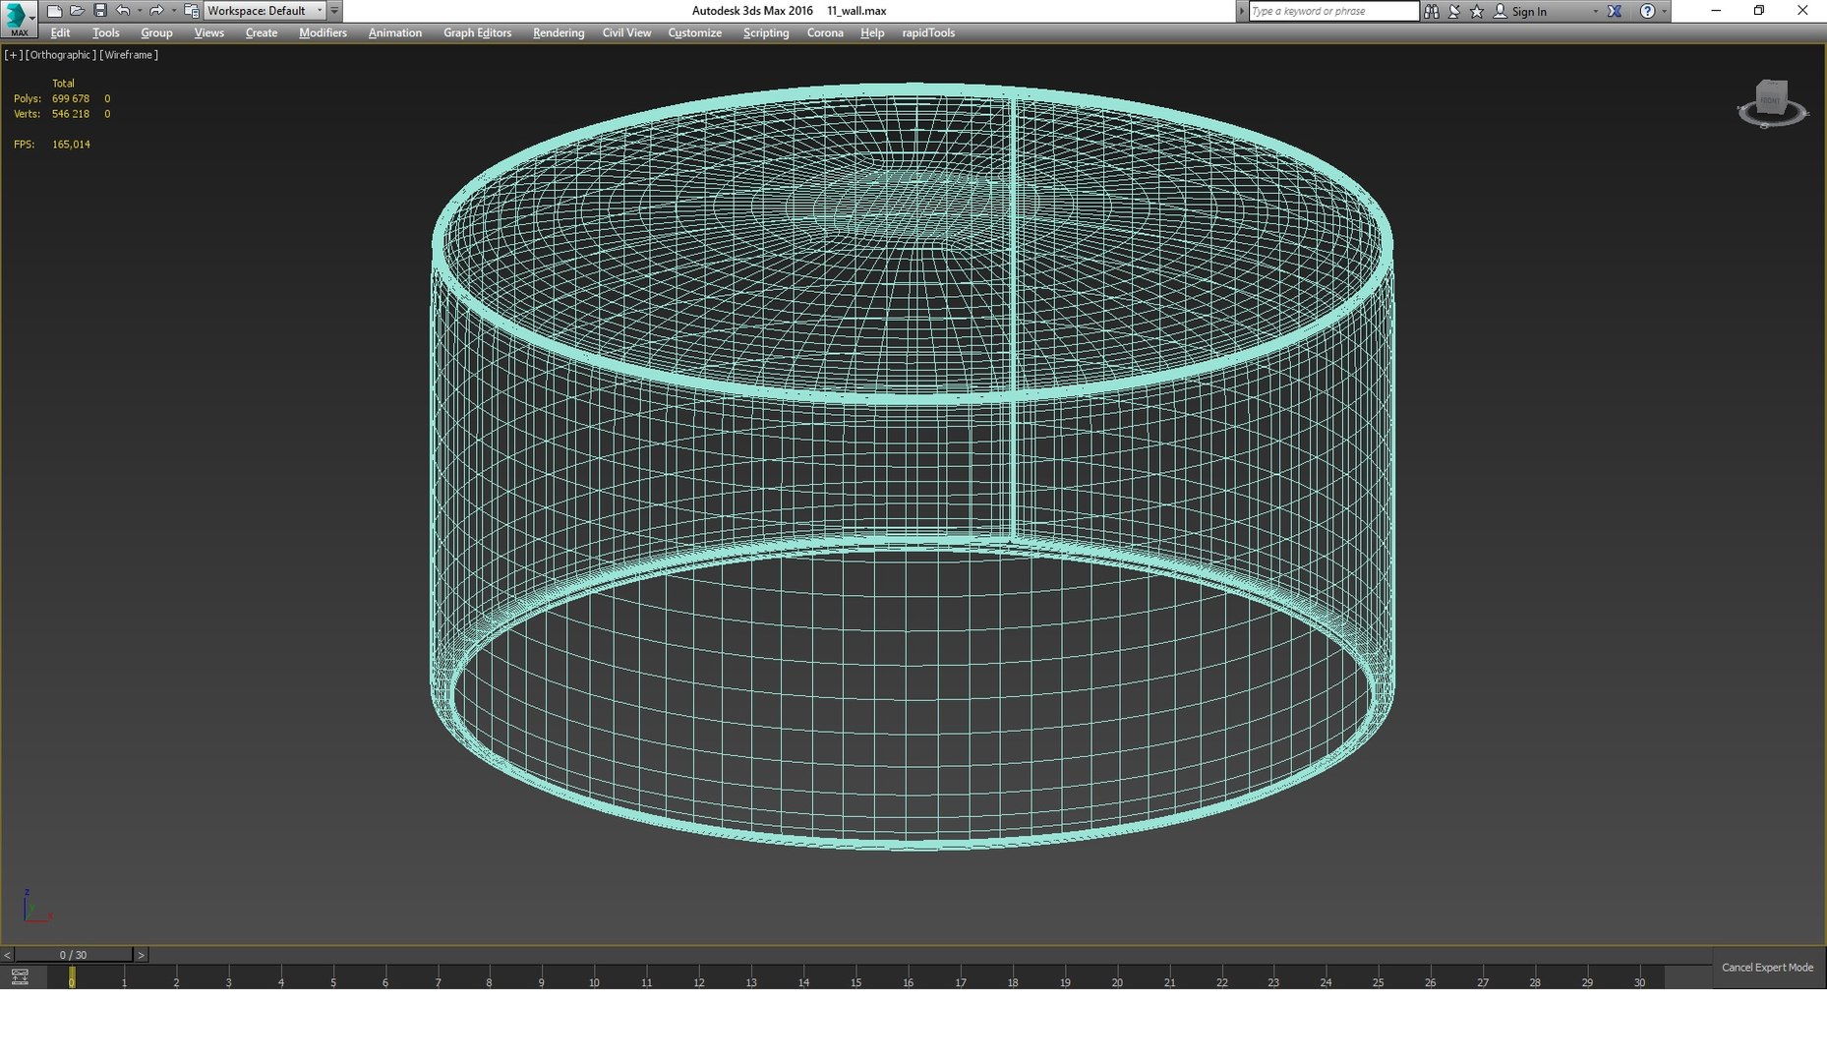Click the Save File floppy icon
Viewport: 1827px width, 1062px height.
pos(99,11)
